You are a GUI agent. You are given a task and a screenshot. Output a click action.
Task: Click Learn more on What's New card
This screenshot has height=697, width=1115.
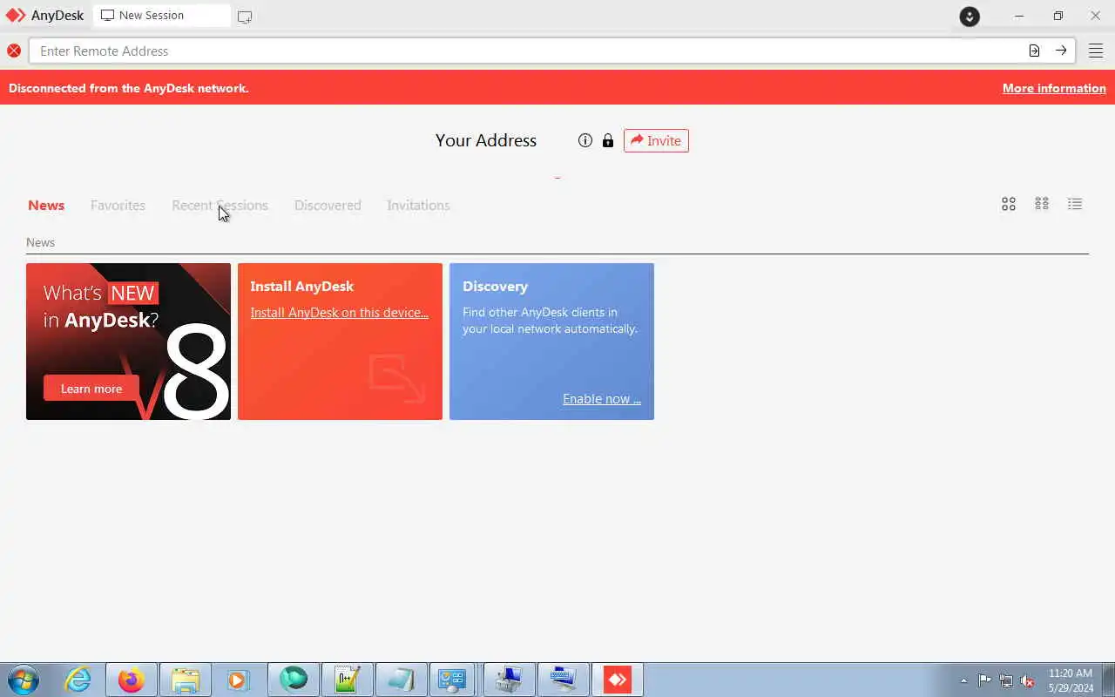pos(91,389)
